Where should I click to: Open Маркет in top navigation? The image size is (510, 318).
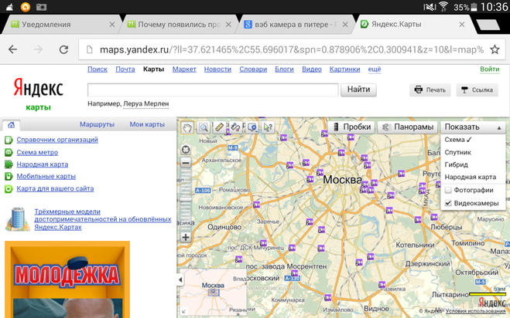click(184, 69)
